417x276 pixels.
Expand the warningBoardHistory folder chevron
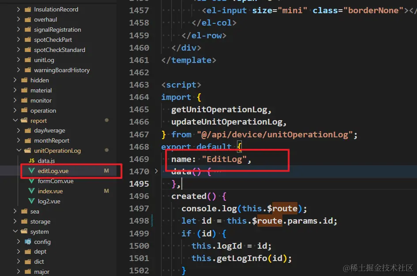tap(19, 70)
